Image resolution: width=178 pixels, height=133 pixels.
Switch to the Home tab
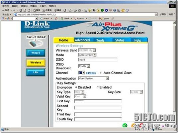(63, 40)
